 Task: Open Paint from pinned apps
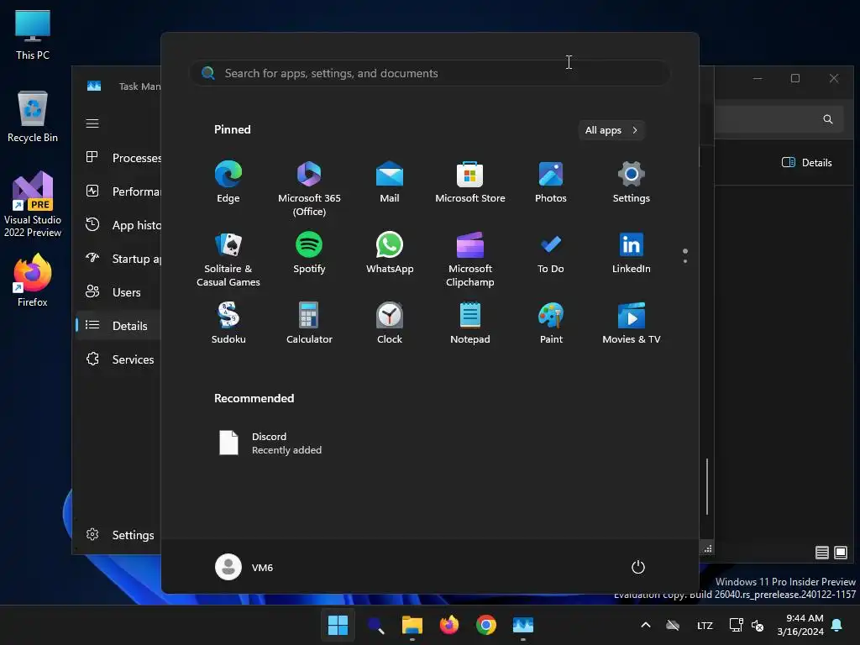pos(551,323)
